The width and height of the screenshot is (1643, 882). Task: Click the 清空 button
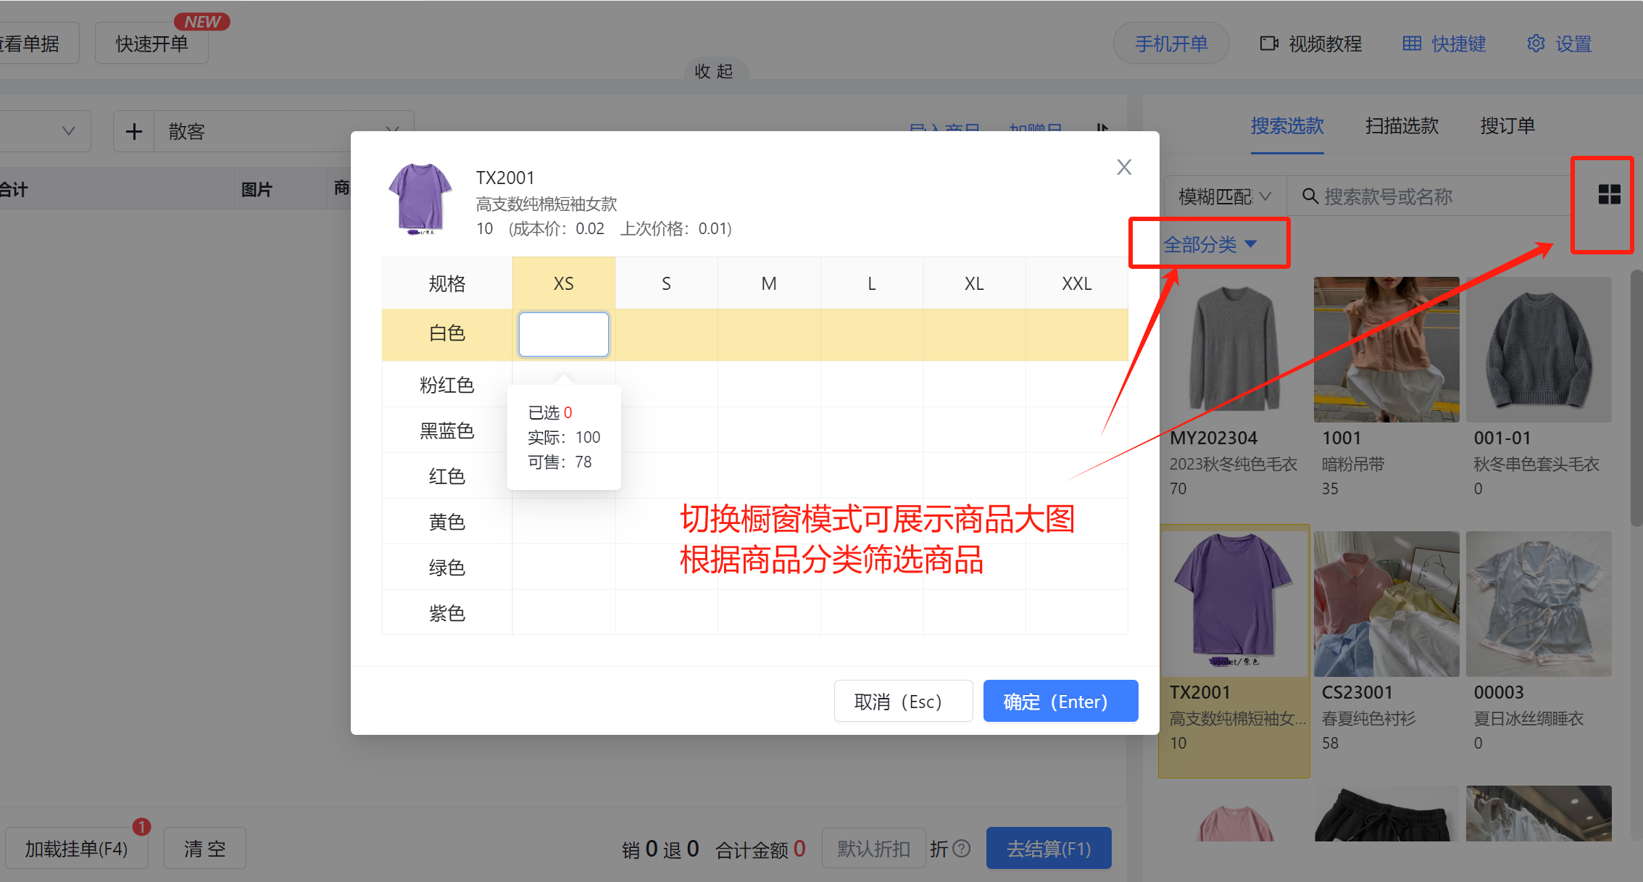pos(204,848)
